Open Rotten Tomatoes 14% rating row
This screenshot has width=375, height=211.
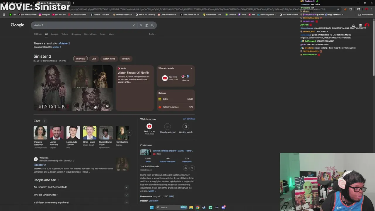coord(176,107)
